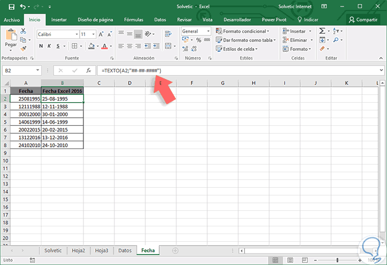This screenshot has height=265, width=387.
Task: Add a new sheet with plus icon
Action: click(x=175, y=250)
